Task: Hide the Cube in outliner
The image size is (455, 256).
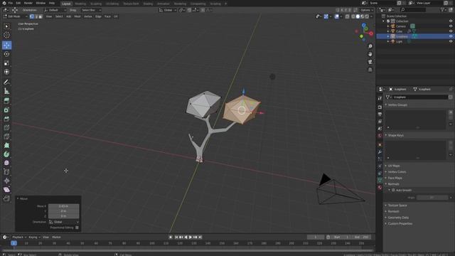Action: coord(451,31)
